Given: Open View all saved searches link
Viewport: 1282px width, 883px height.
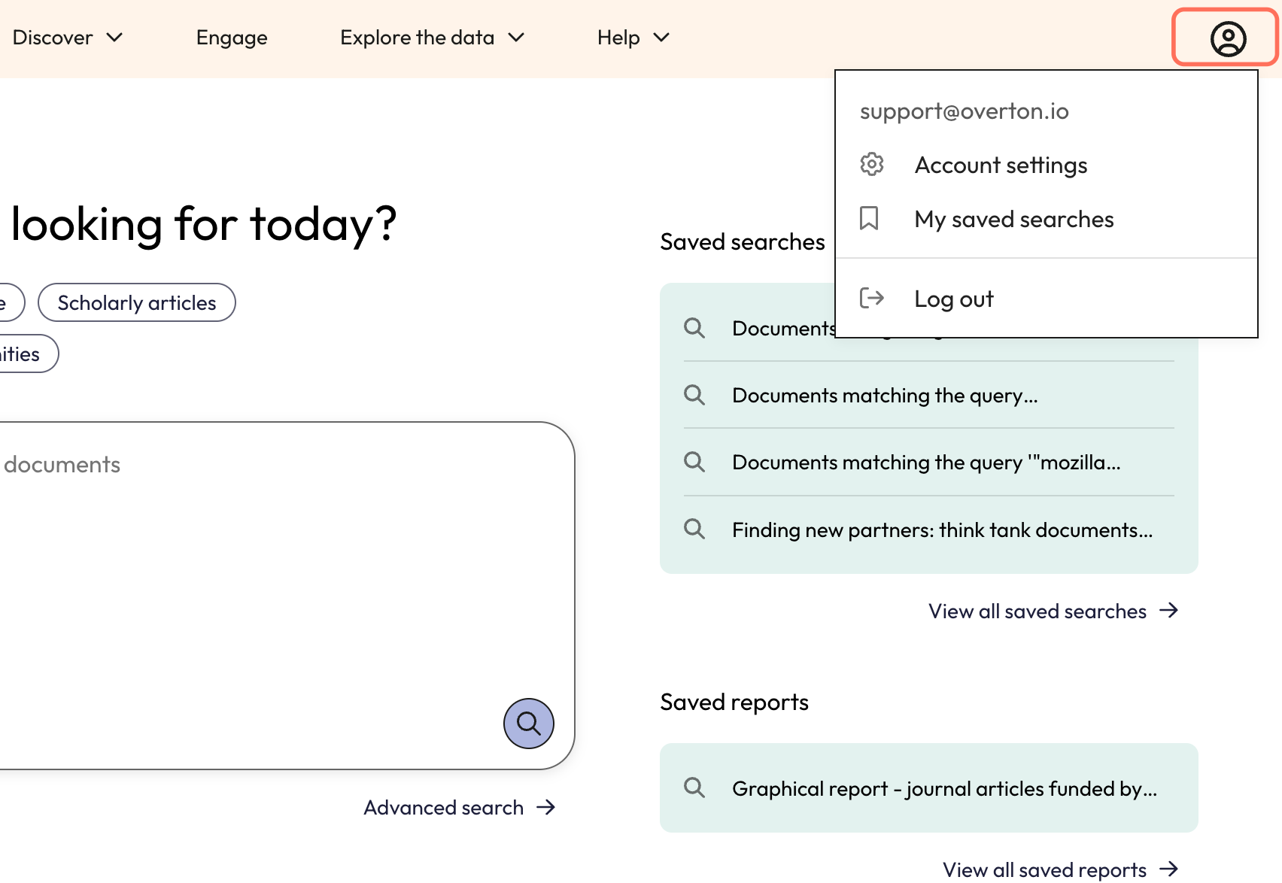Looking at the screenshot, I should 1053,611.
